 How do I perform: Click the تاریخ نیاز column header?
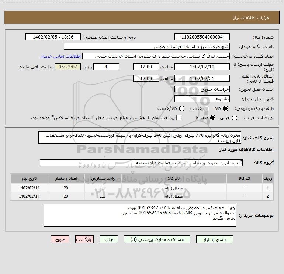tap(29, 178)
